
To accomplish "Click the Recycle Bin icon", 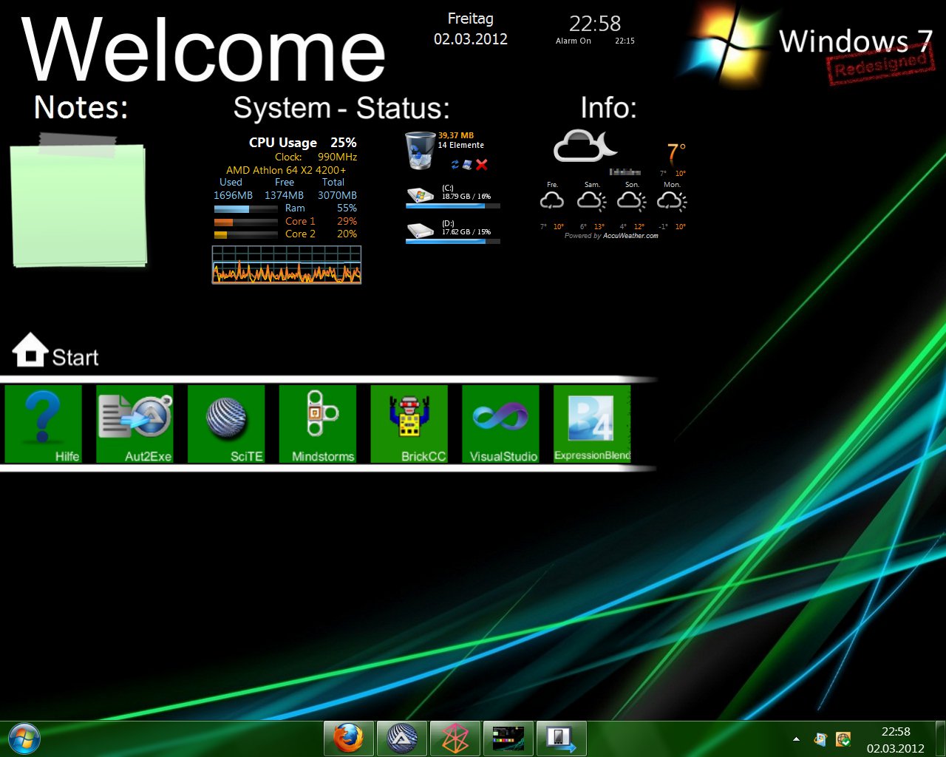I will (420, 150).
